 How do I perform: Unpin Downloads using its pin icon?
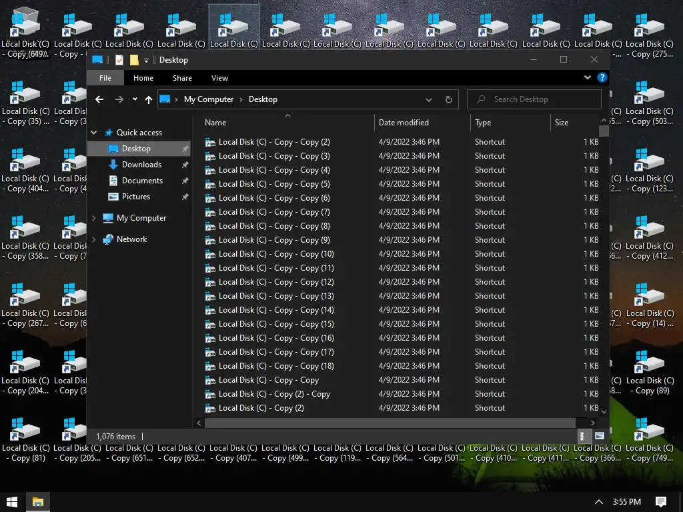coord(185,165)
